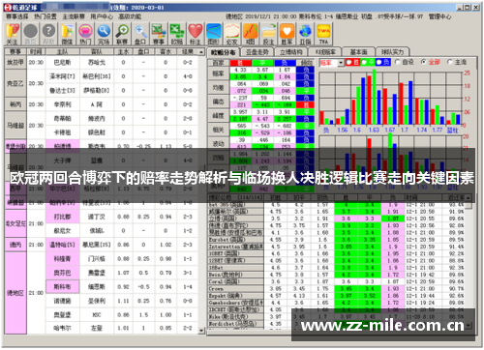
Task: Open the 用户中心 menu
Action: [102, 16]
